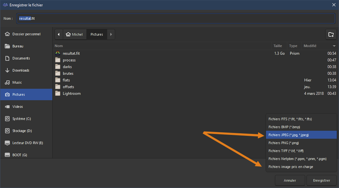Click the Enregistrer button
The image size is (339, 188).
(321, 180)
